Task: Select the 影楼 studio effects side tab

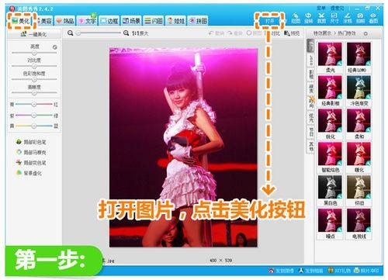Action: click(x=311, y=74)
